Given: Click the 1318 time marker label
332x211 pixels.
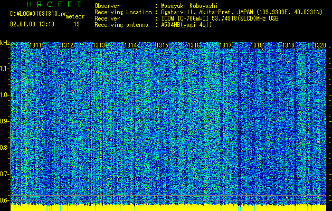Looking at the screenshot, I should point(257,45).
